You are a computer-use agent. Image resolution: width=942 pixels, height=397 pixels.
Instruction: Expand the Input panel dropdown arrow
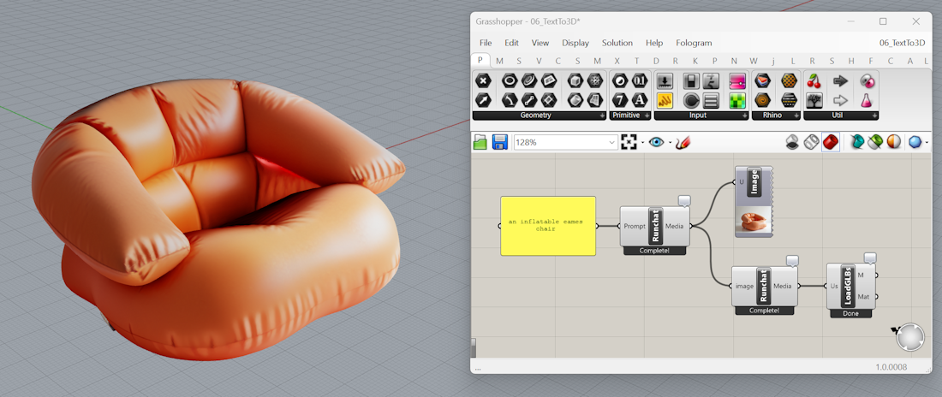tap(744, 116)
